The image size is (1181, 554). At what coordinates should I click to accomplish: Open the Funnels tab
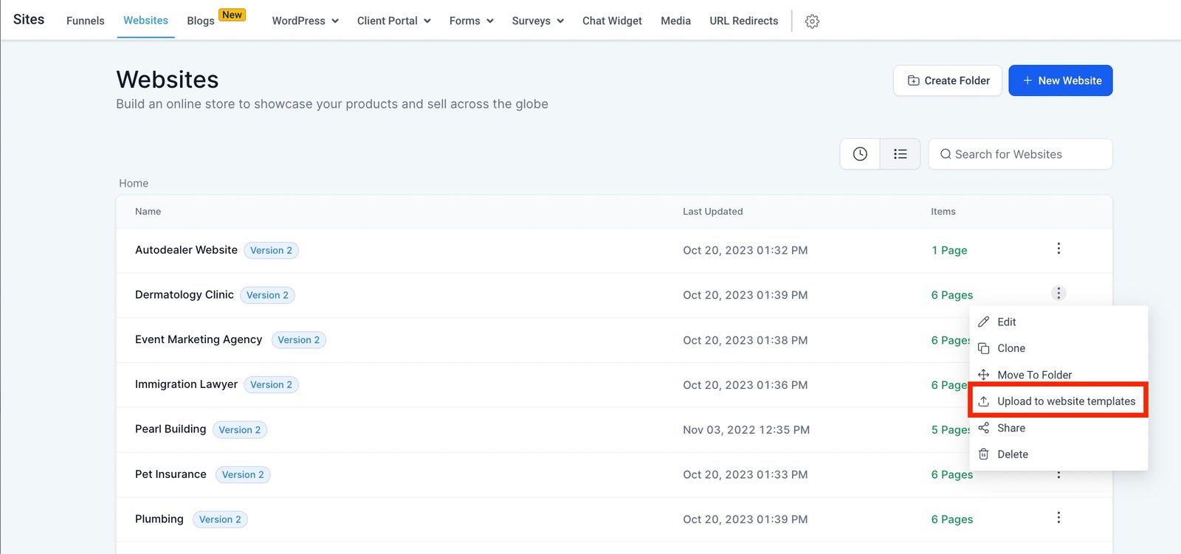click(x=86, y=21)
